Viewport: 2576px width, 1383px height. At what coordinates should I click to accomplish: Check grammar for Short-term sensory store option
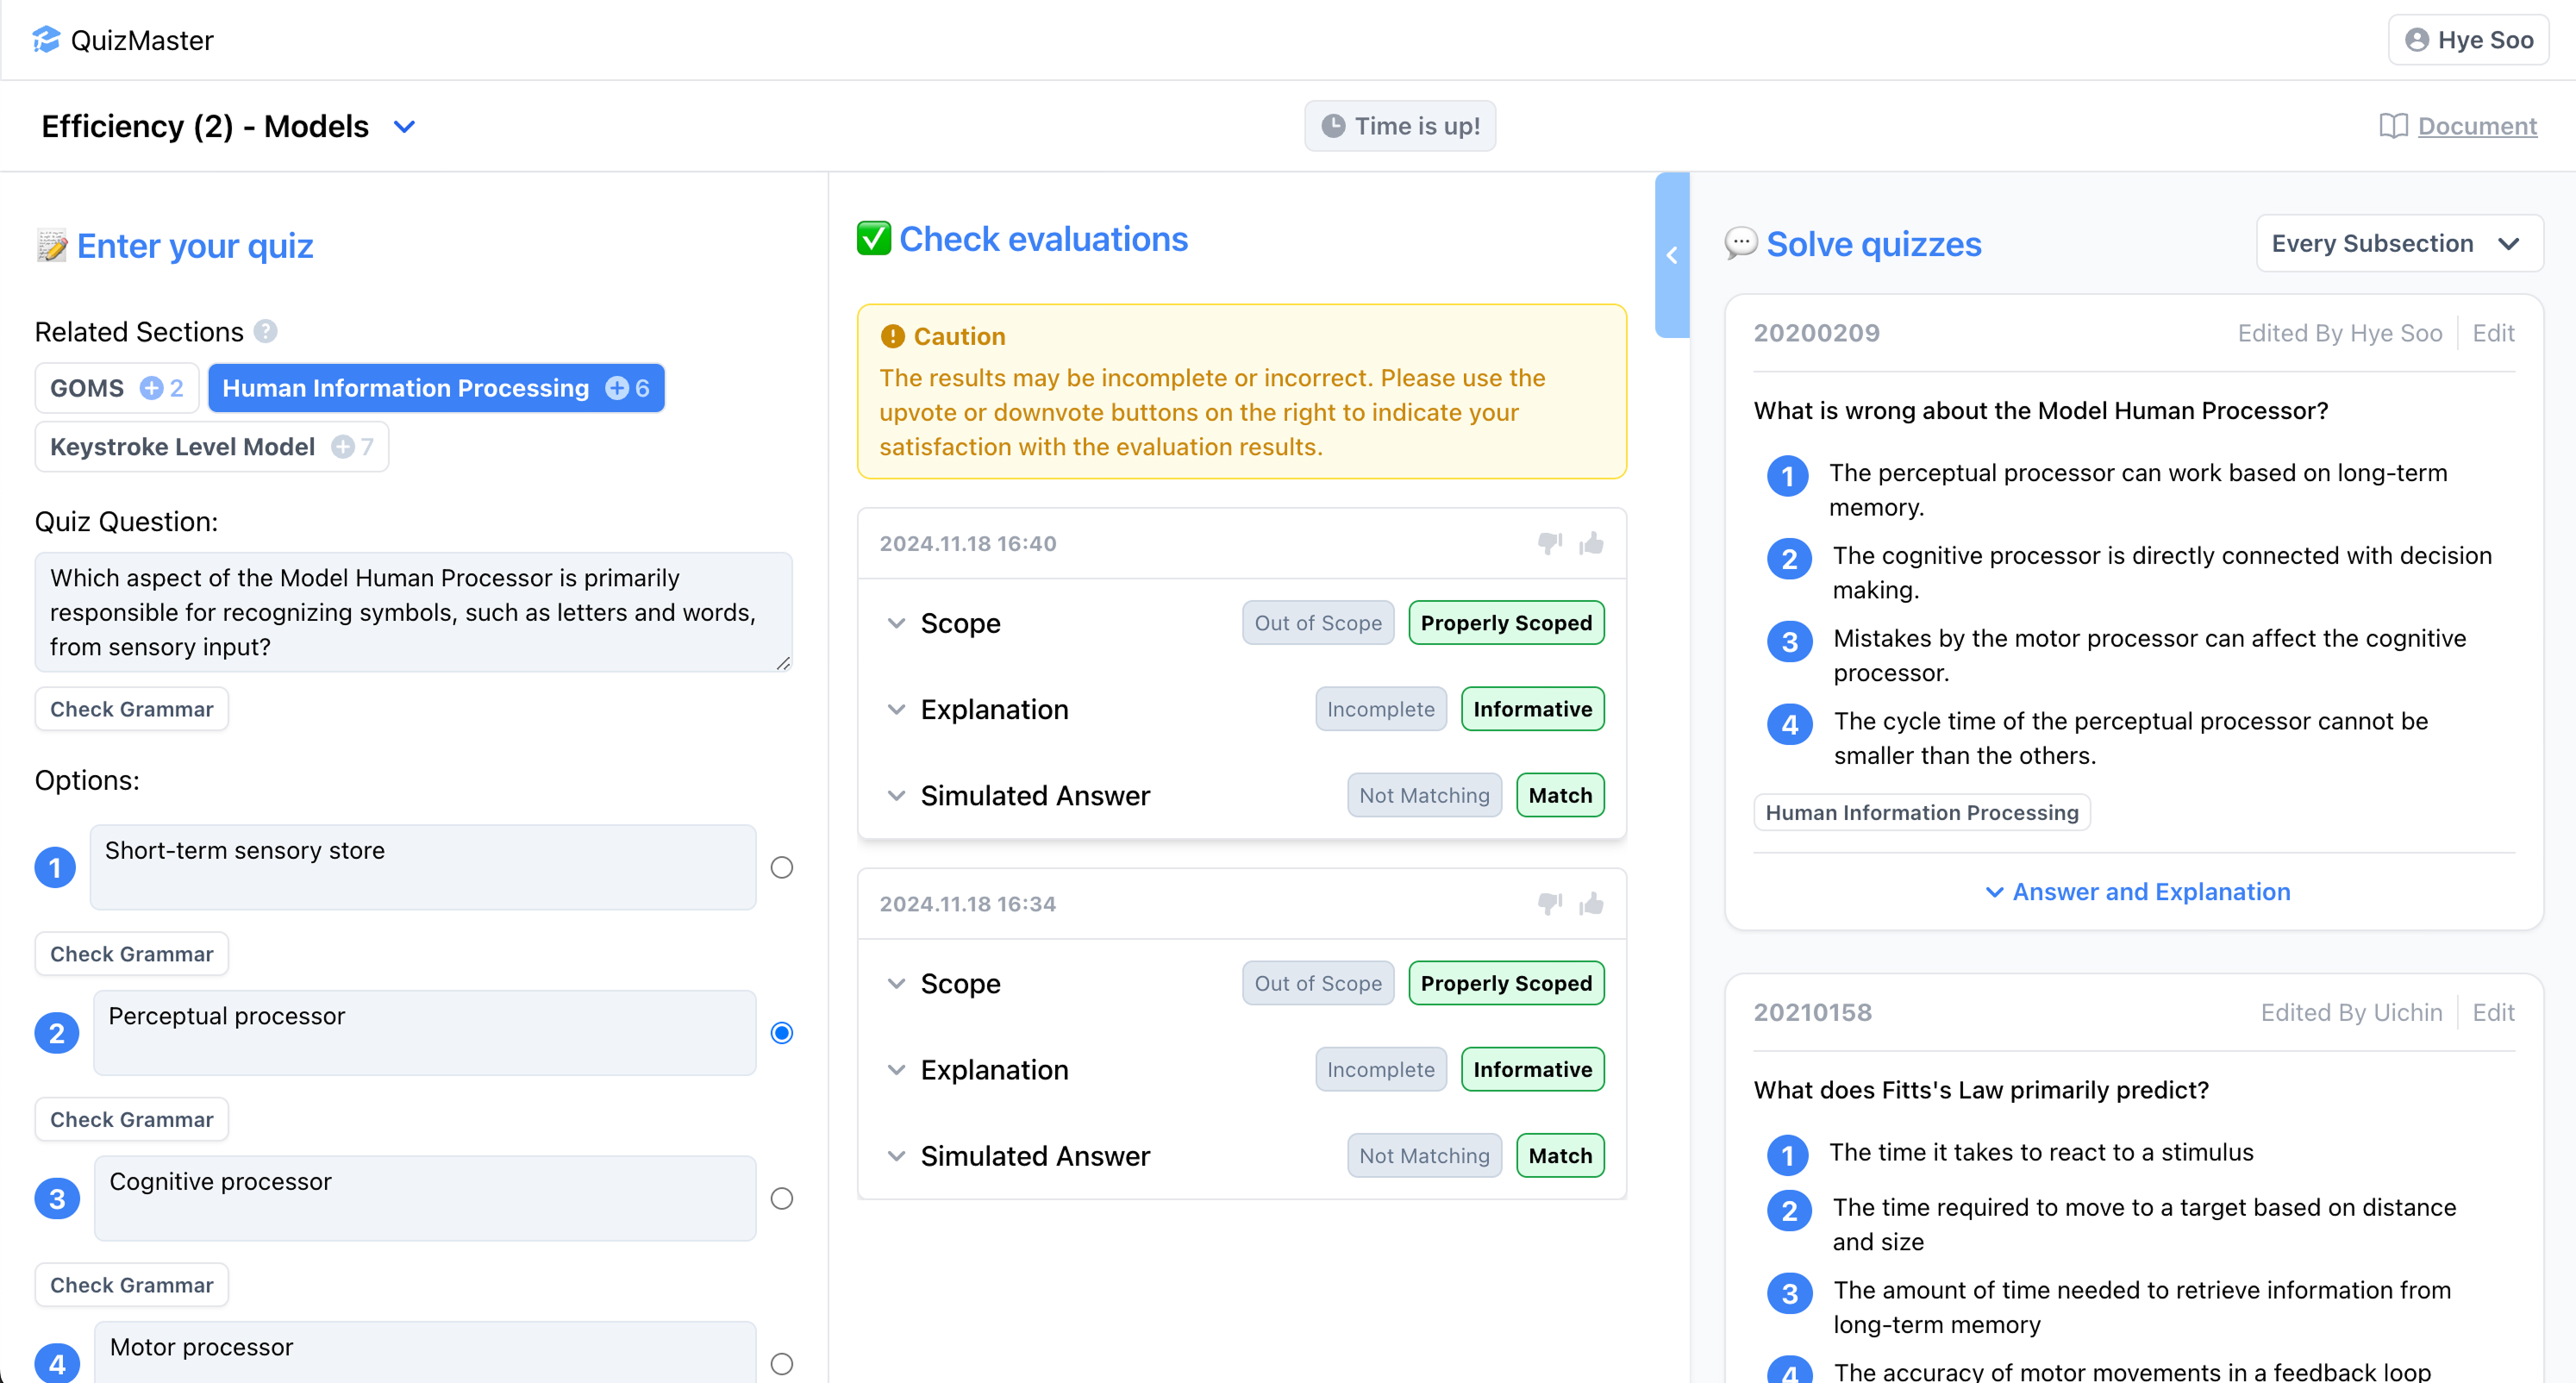132,954
